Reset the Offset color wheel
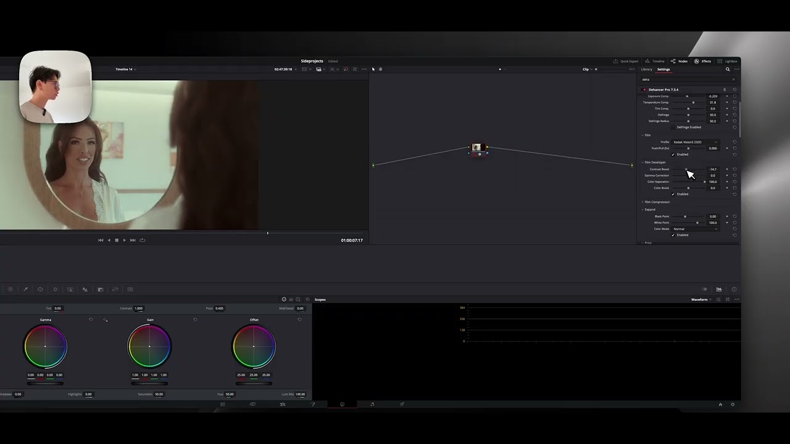The height and width of the screenshot is (444, 790). [299, 319]
